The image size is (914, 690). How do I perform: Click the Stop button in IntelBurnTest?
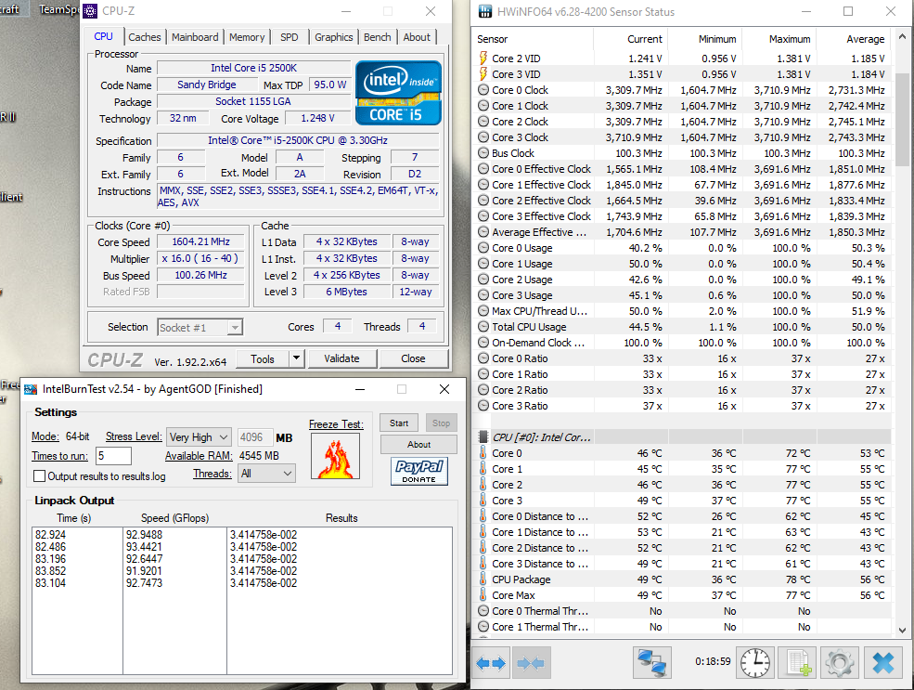[x=442, y=423]
